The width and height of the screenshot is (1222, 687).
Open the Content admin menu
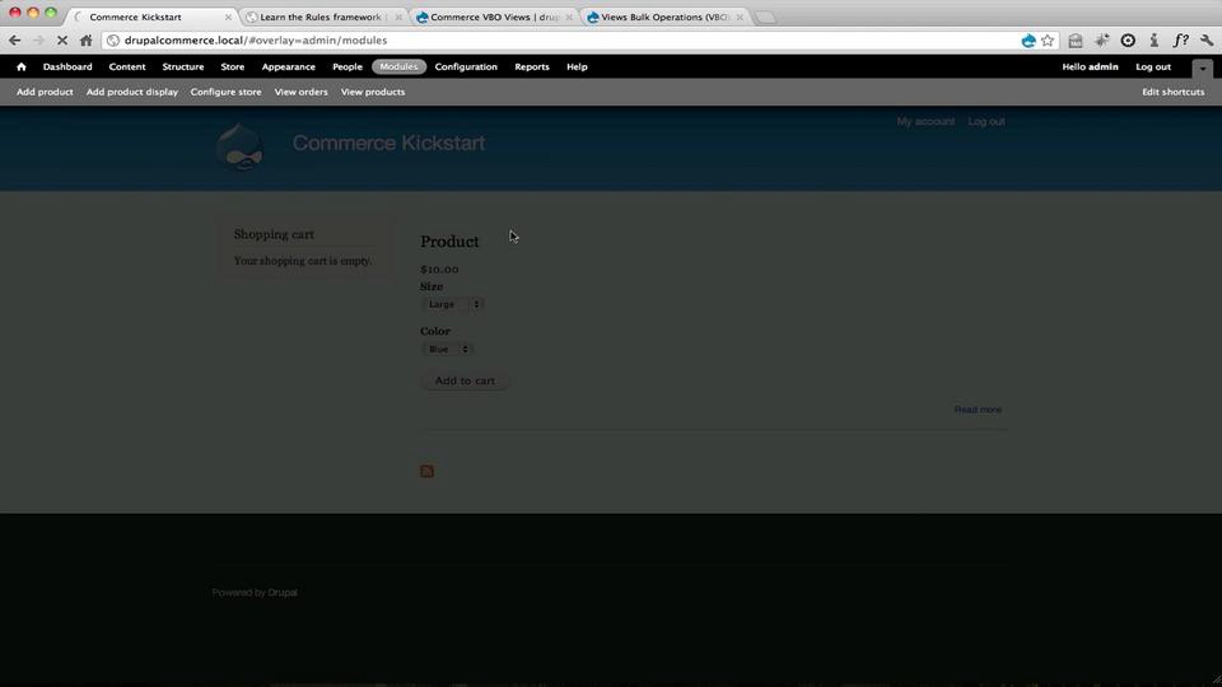127,67
